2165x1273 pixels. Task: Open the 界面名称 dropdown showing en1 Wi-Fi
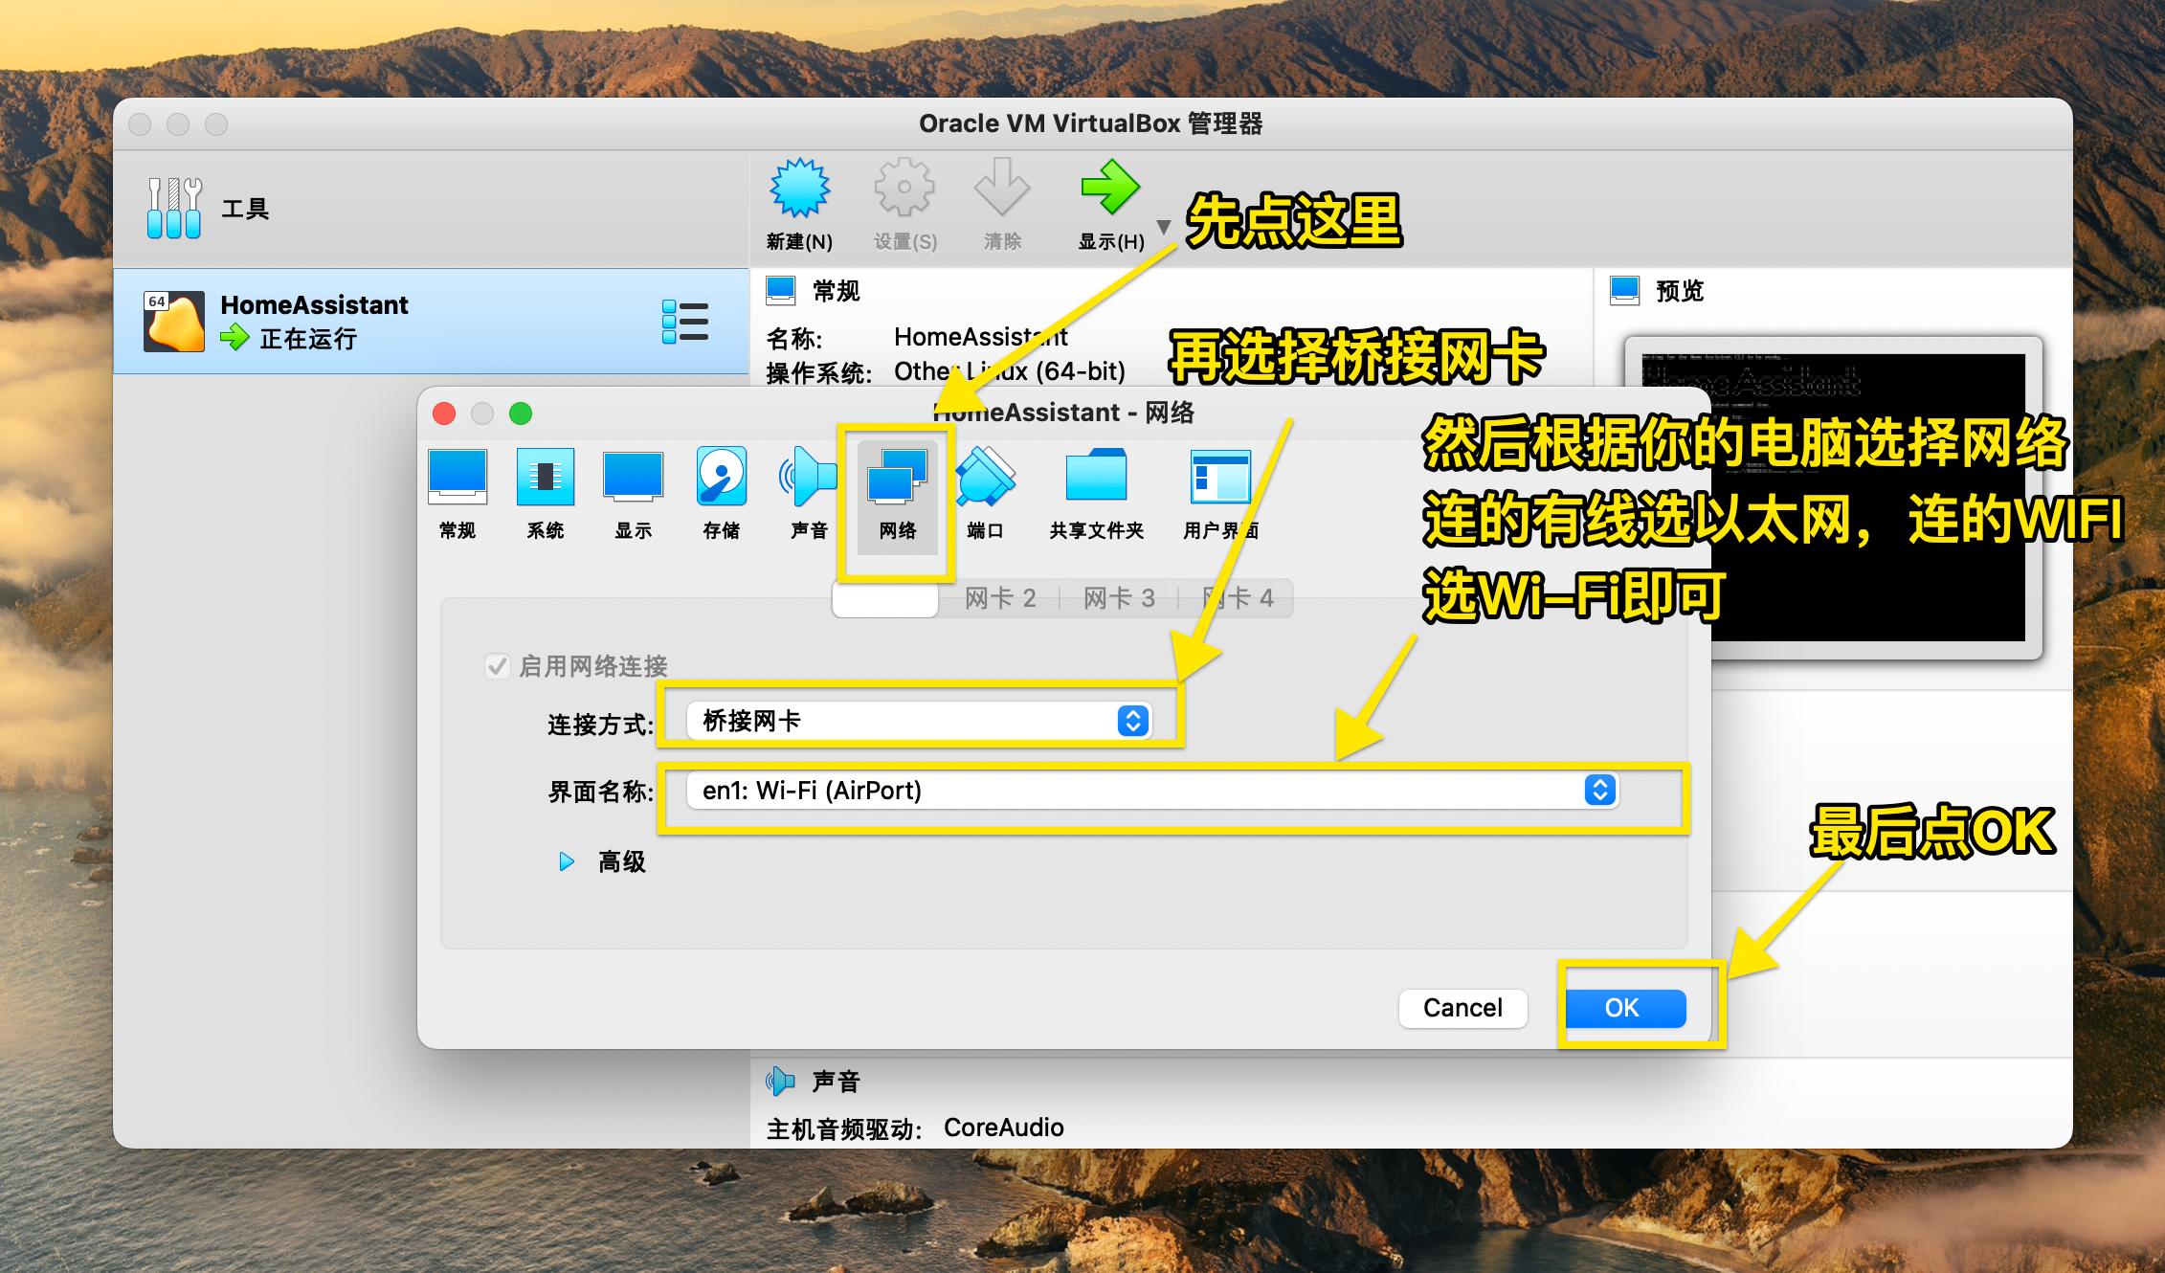(1149, 791)
